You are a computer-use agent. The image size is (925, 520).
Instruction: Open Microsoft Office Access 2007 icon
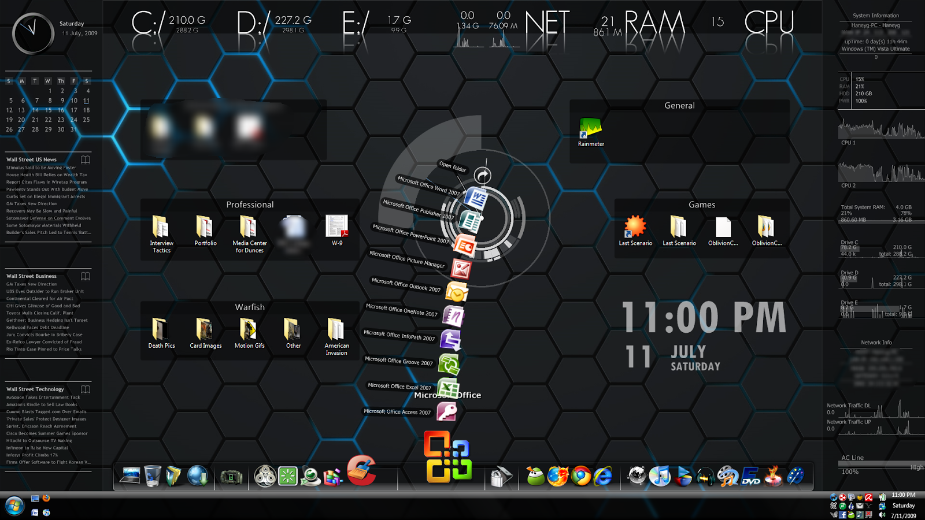tap(446, 411)
